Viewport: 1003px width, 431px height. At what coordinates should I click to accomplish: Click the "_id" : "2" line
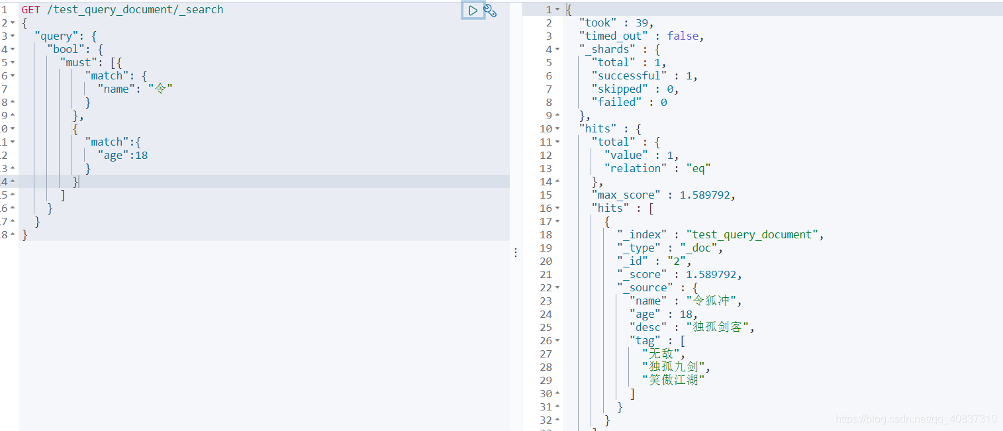click(654, 261)
